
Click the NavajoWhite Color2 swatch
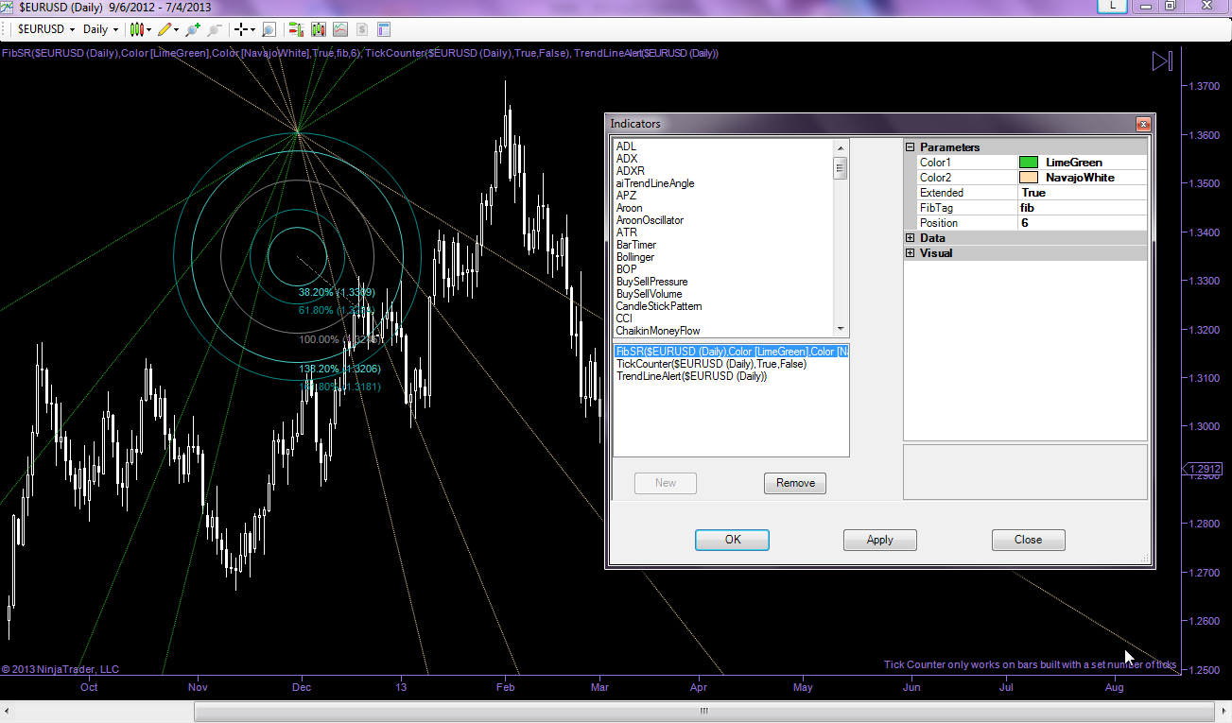point(1029,178)
